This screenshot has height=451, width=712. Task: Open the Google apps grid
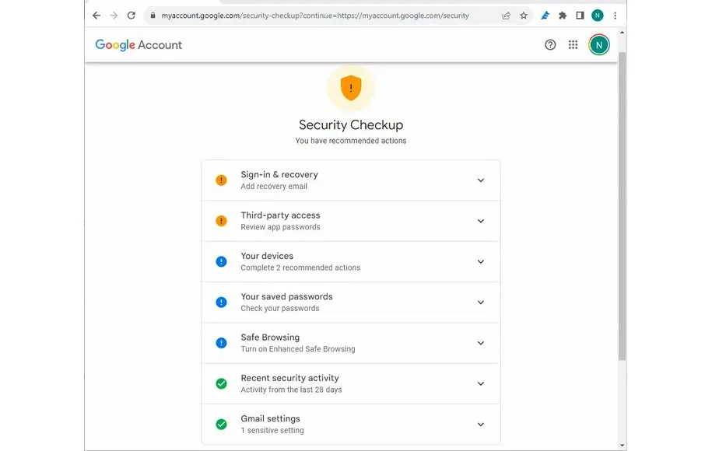pos(573,45)
